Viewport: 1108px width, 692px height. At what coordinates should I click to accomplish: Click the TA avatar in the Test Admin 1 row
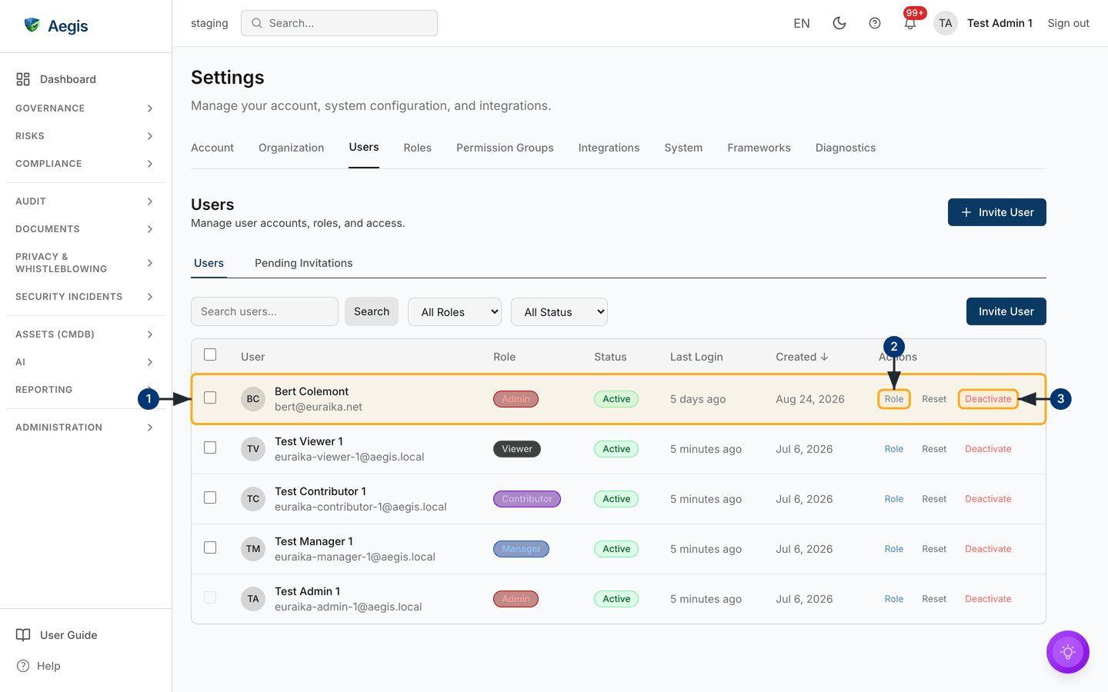click(253, 599)
